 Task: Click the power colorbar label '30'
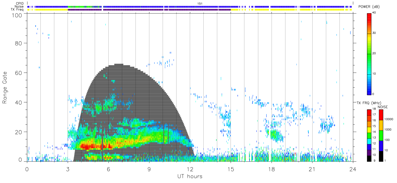tap(374, 33)
